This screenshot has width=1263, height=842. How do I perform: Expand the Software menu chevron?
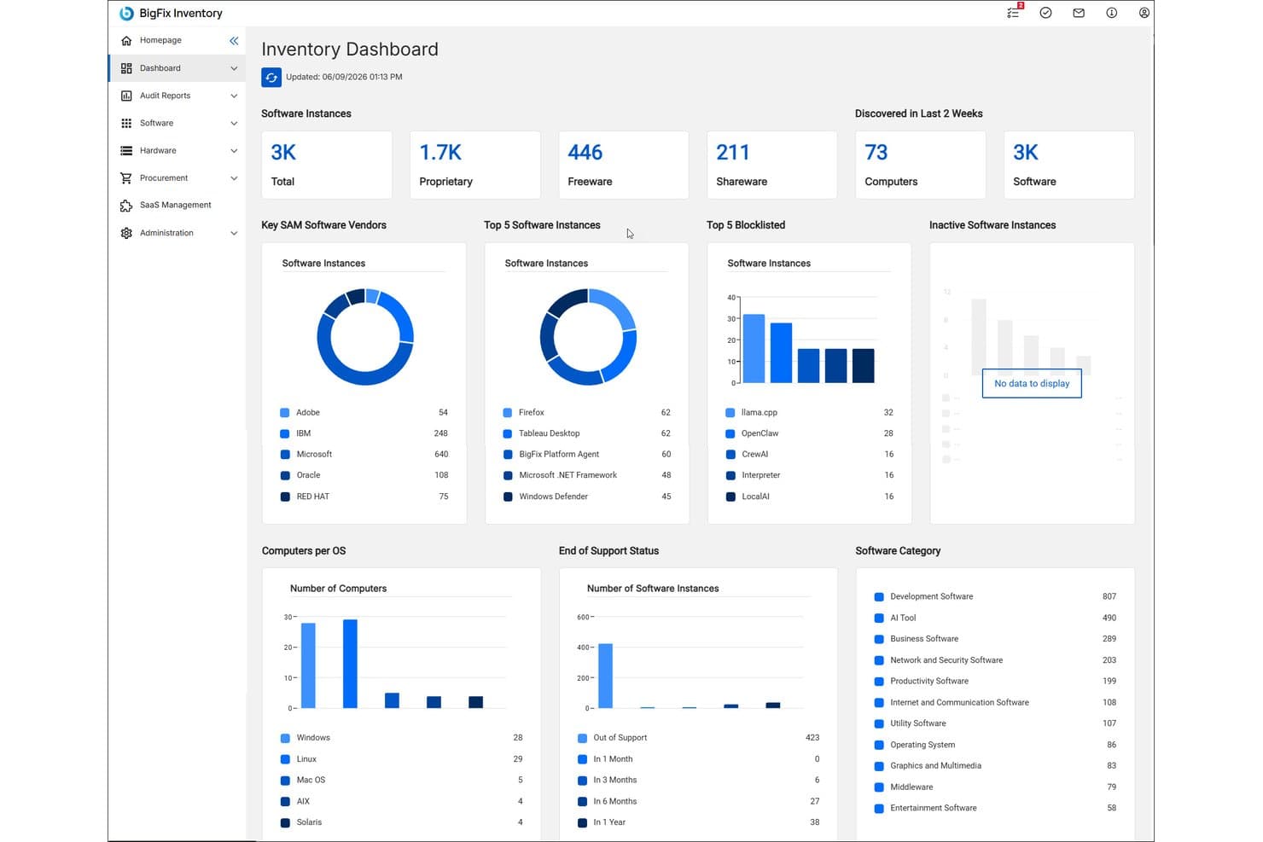pos(234,123)
